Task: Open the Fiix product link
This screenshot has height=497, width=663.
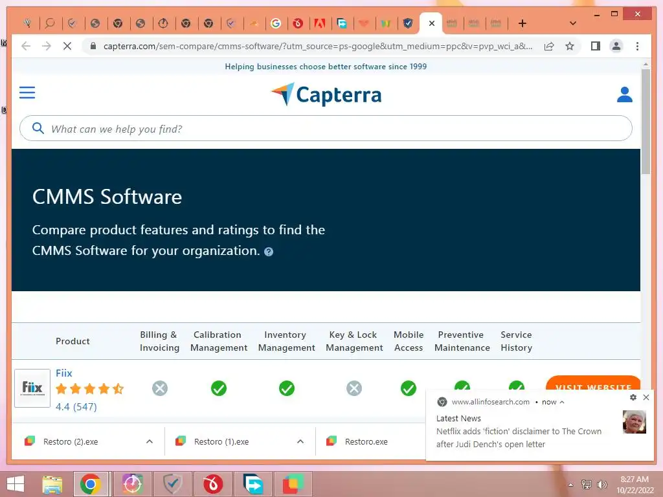Action: 64,373
